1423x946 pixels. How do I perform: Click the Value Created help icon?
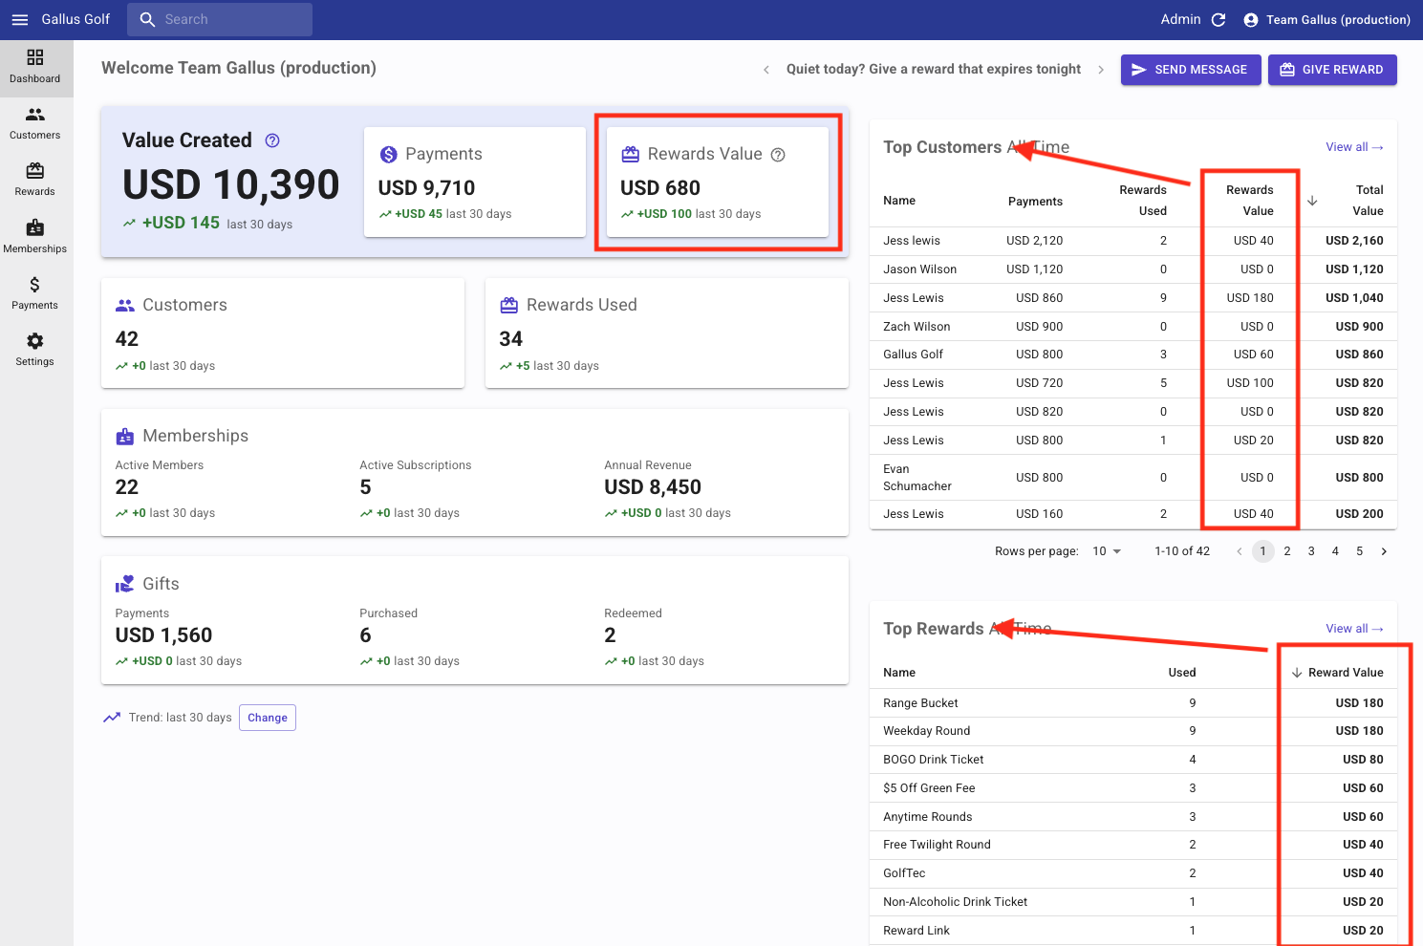[272, 140]
